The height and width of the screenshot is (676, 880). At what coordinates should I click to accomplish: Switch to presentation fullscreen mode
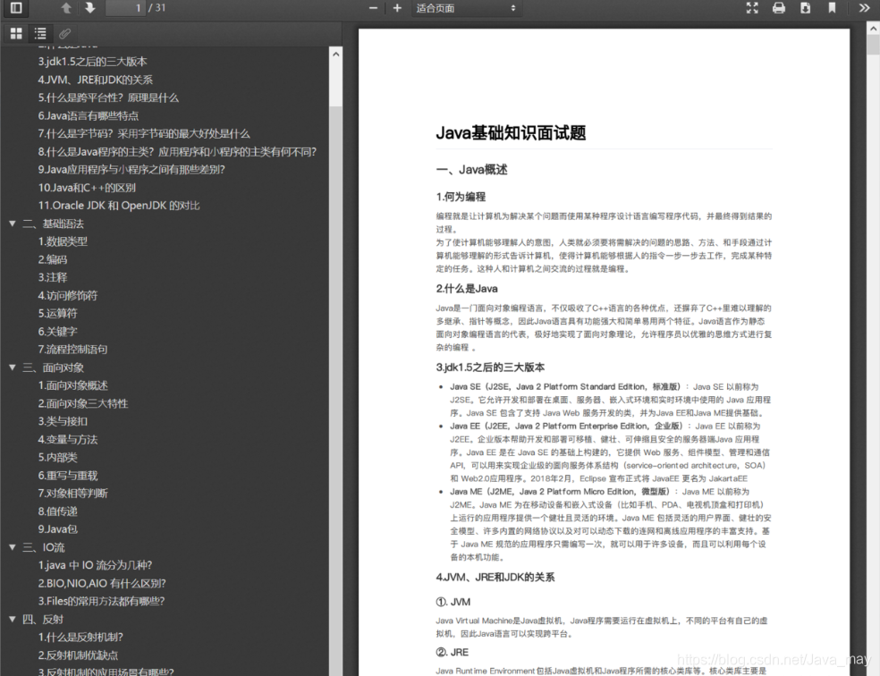click(752, 8)
